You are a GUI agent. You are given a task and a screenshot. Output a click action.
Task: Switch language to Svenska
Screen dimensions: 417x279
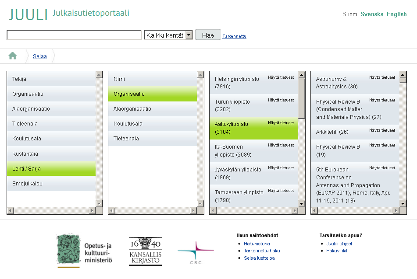coord(372,14)
